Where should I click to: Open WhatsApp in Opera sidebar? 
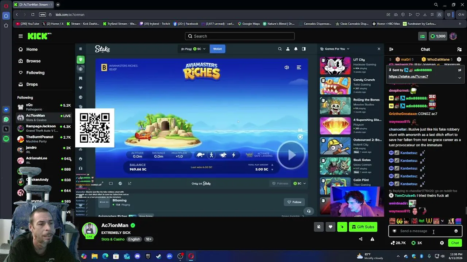click(x=6, y=119)
